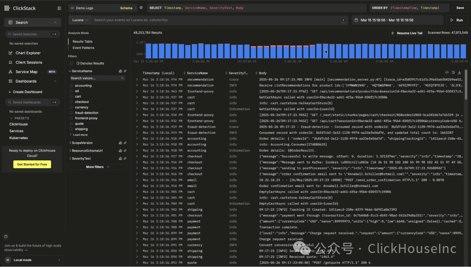Open source settings icon beside Schema

(x=141, y=8)
